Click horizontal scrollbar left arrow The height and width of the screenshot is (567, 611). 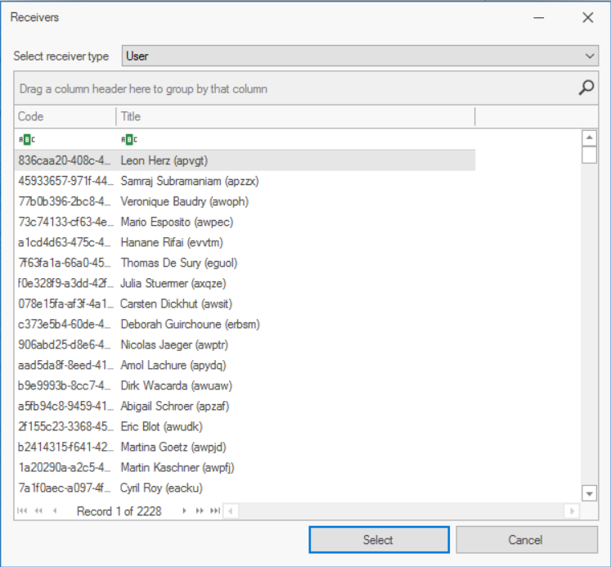231,511
